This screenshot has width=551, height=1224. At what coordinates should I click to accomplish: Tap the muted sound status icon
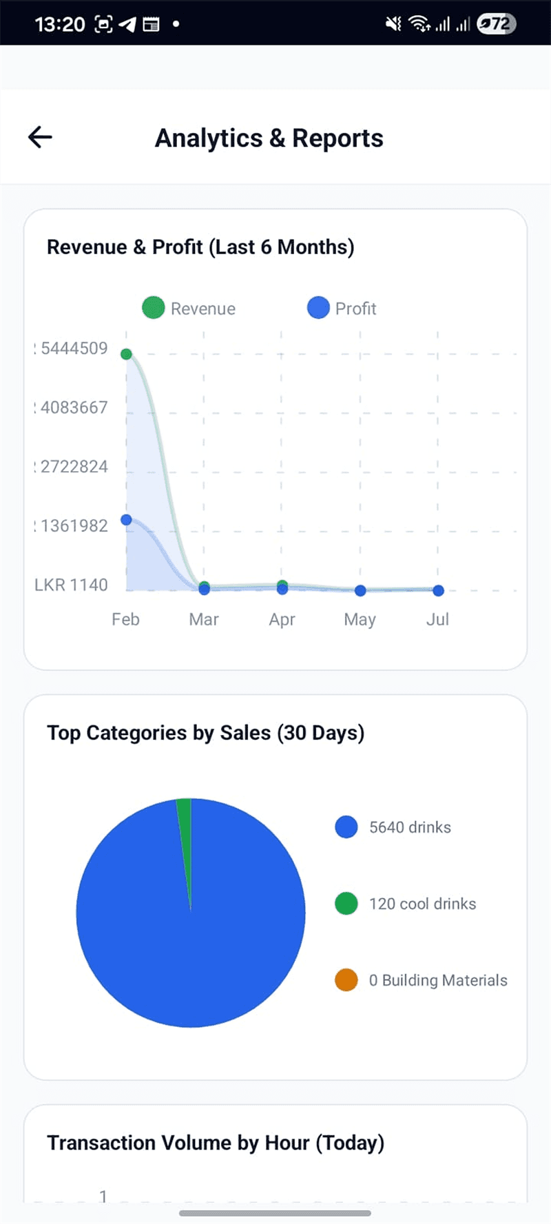(393, 24)
